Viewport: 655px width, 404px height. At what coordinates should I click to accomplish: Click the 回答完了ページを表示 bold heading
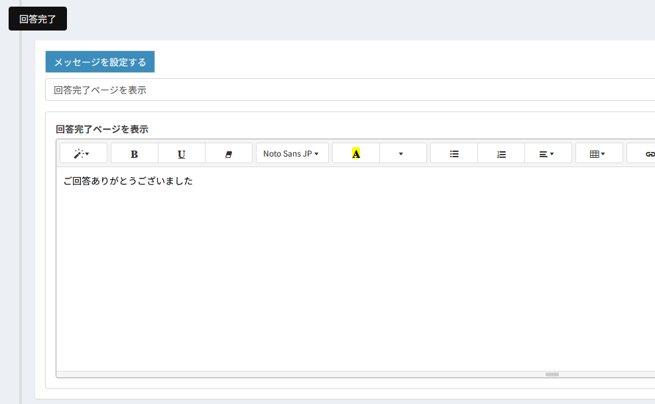(x=102, y=129)
